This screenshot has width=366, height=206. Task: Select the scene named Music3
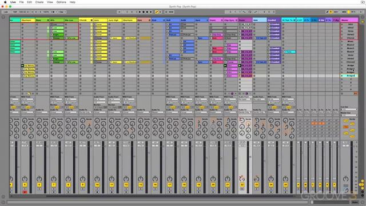click(x=351, y=48)
